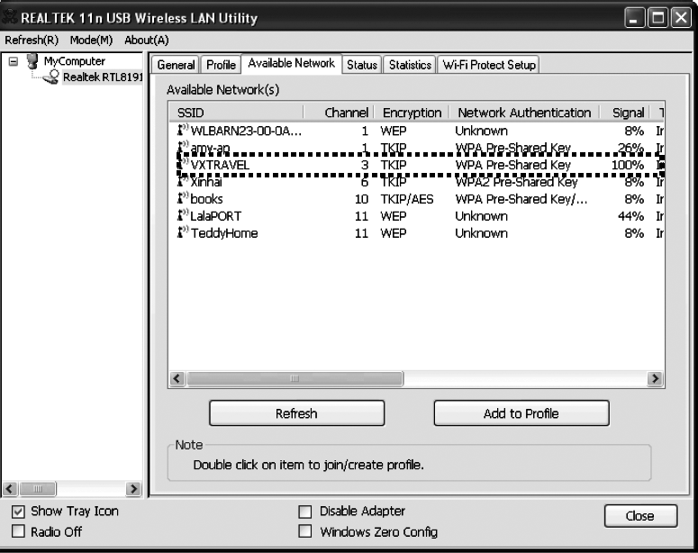The image size is (698, 553).
Task: Click antenna icon beside books network
Action: (183, 198)
